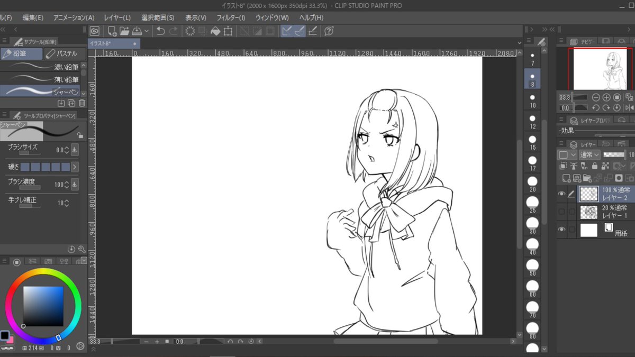Select the pink sub drawing color swatch
The width and height of the screenshot is (635, 357).
point(11,340)
